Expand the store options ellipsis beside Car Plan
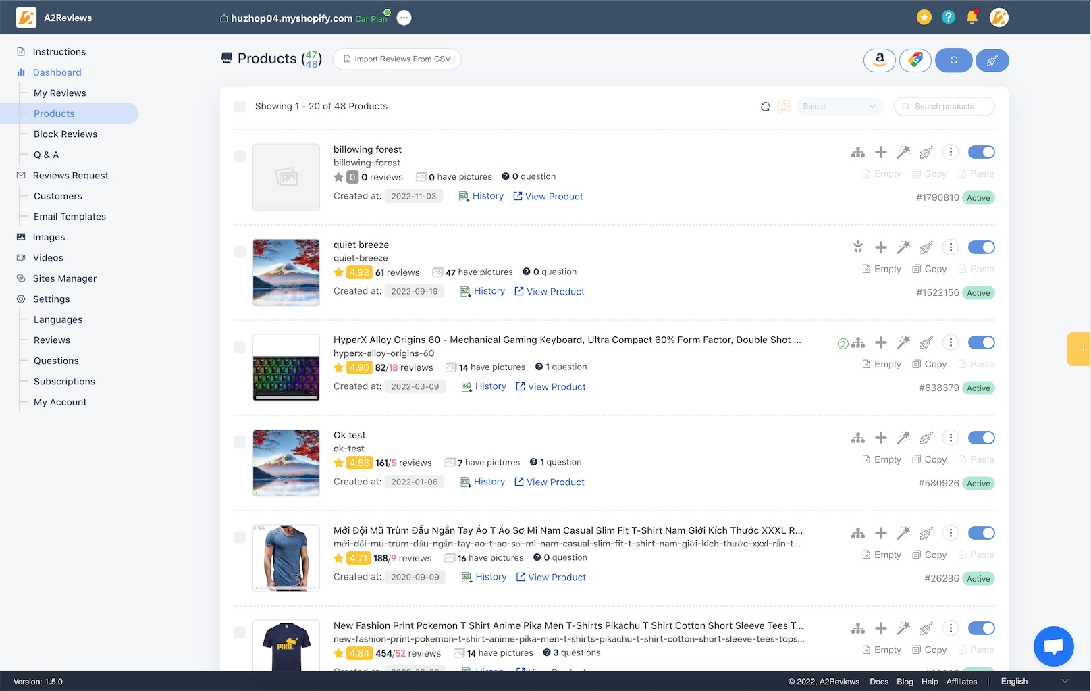The width and height of the screenshot is (1091, 691). [x=404, y=18]
